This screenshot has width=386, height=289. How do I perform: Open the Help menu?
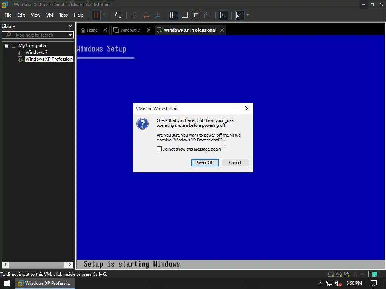tap(78, 15)
